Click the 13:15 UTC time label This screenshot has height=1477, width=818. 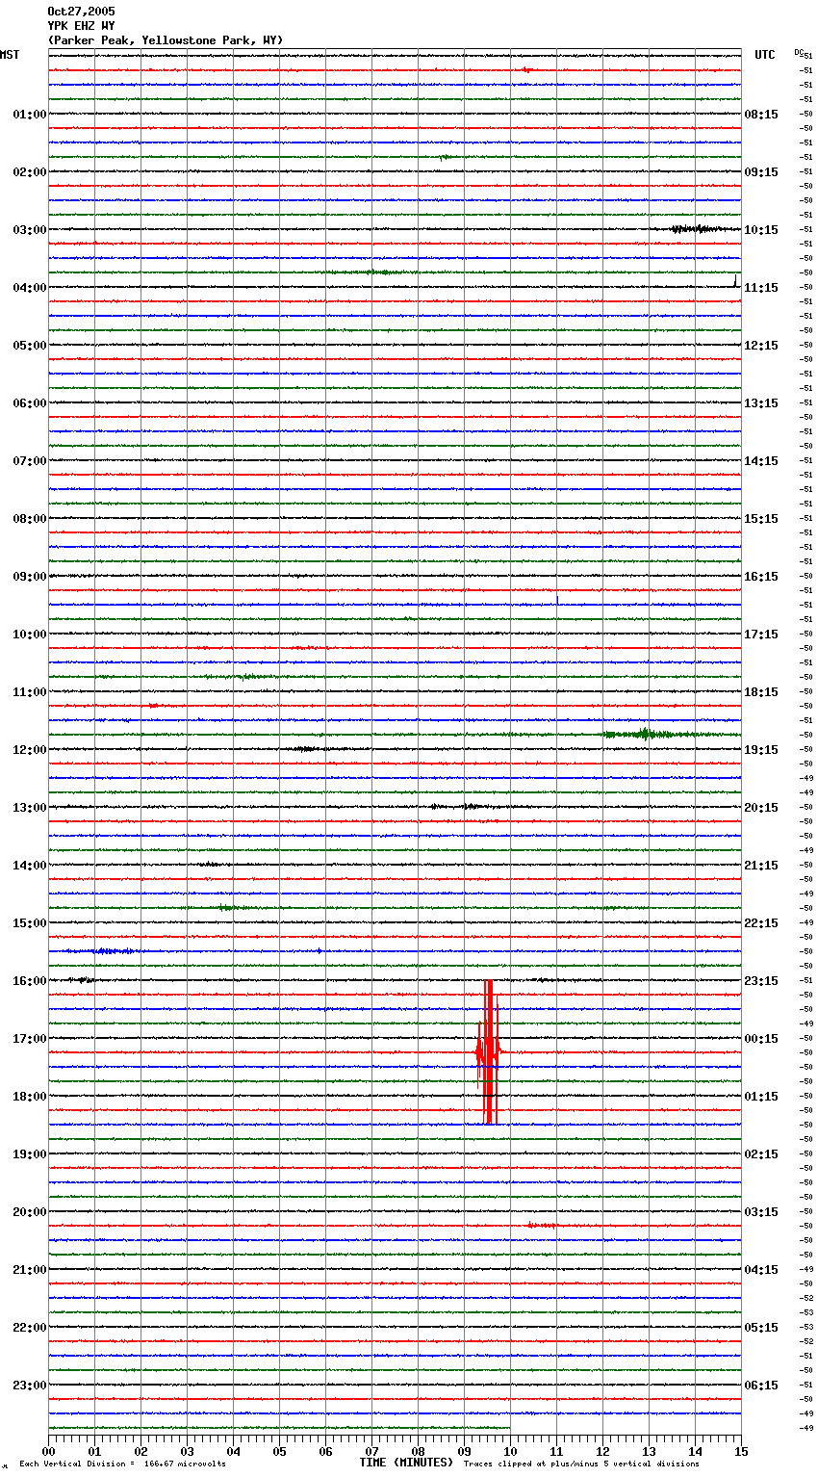coord(761,403)
